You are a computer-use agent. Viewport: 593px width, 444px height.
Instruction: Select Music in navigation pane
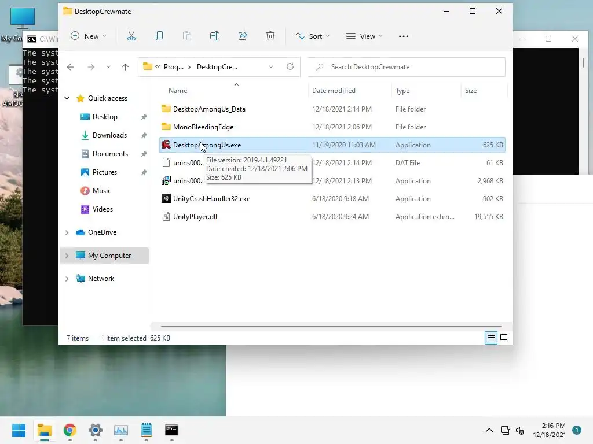pos(102,191)
